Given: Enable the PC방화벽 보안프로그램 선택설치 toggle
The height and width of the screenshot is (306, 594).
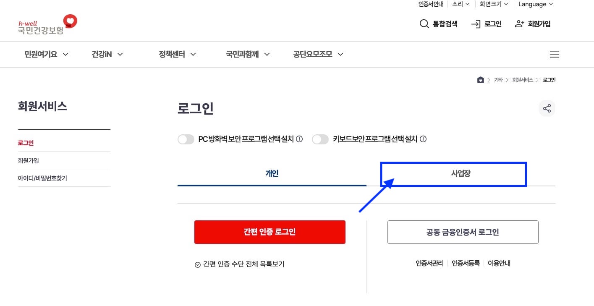Looking at the screenshot, I should point(186,139).
